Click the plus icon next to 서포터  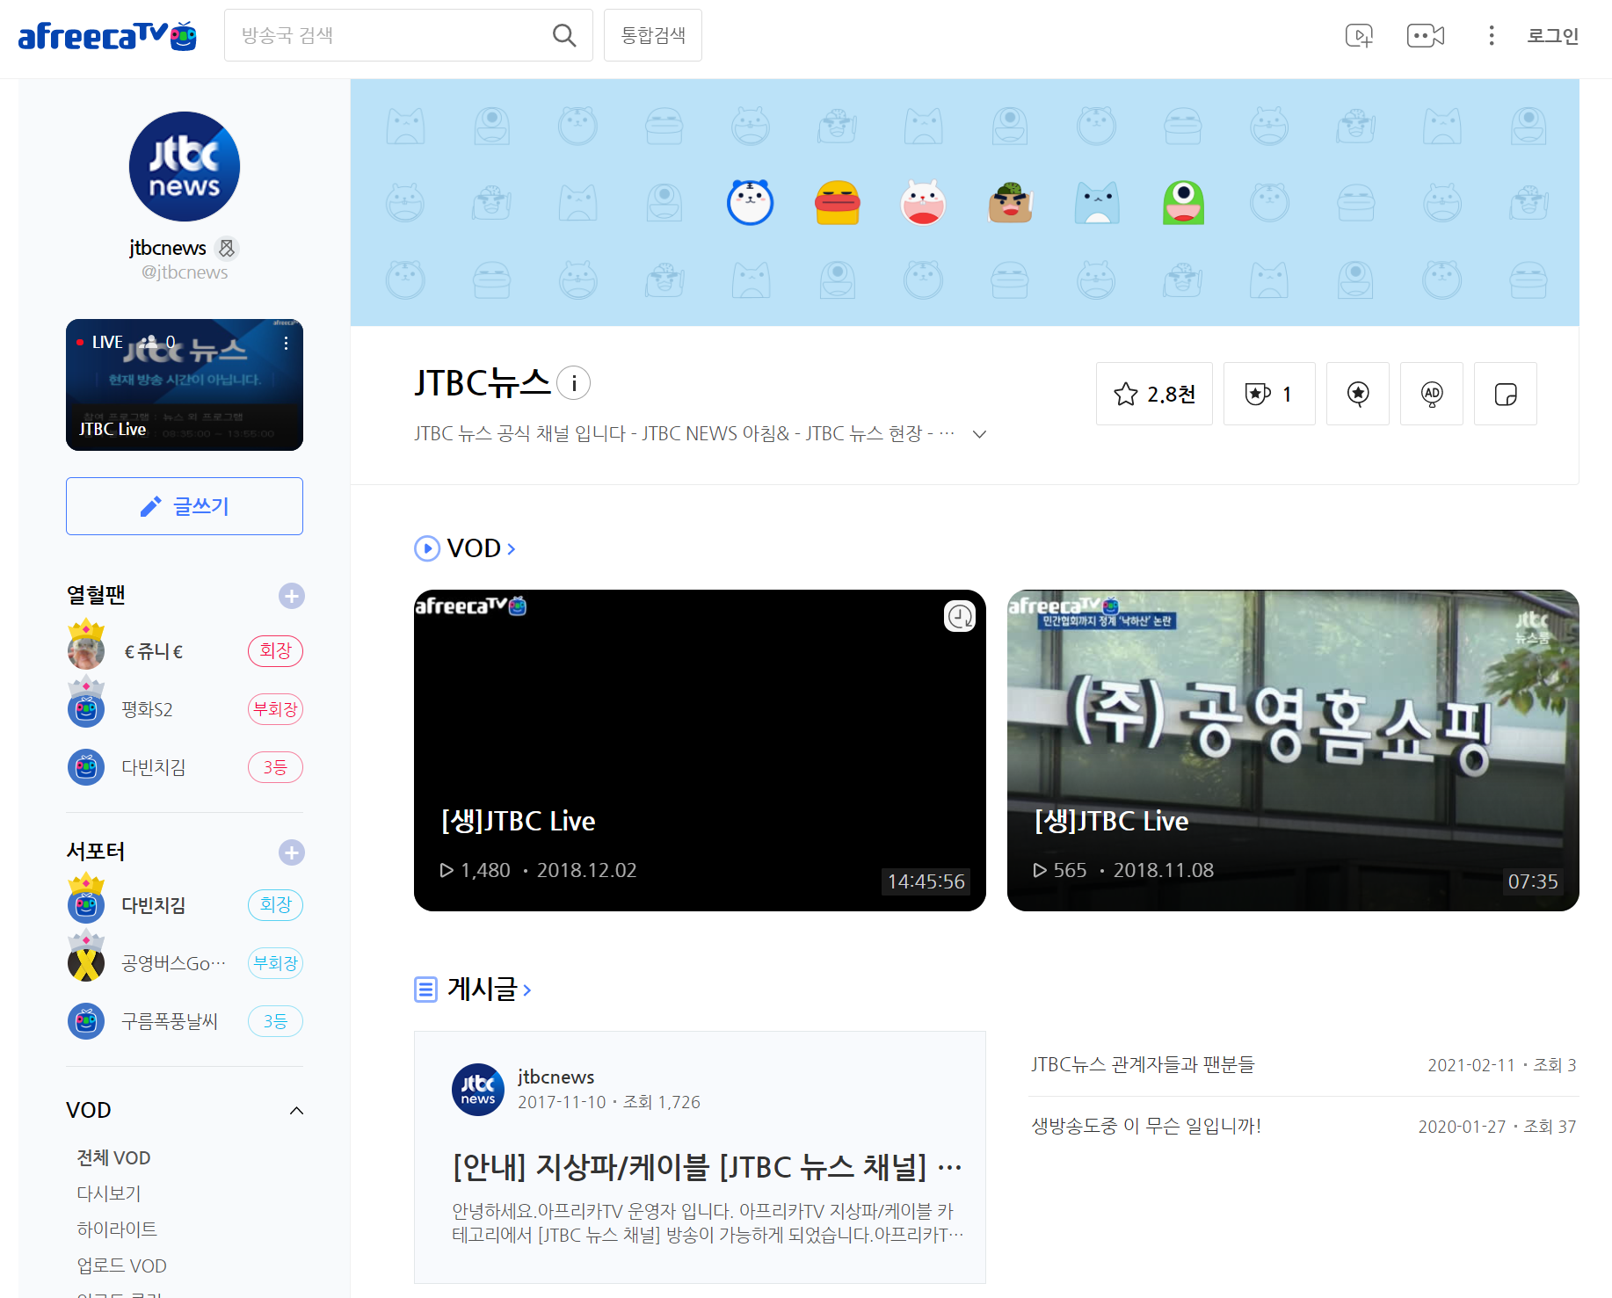(291, 852)
